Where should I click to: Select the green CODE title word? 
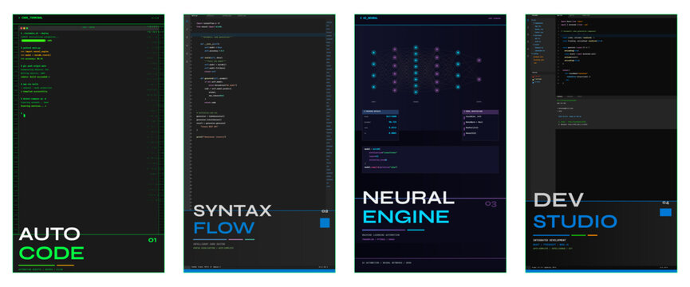52,254
